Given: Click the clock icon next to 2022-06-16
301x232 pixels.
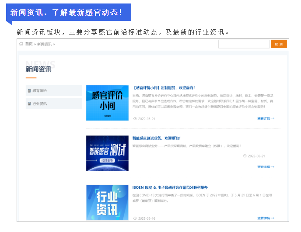Looking at the screenshot, I should coord(135,218).
